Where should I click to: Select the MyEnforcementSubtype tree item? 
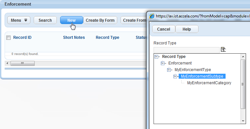pos(202,76)
